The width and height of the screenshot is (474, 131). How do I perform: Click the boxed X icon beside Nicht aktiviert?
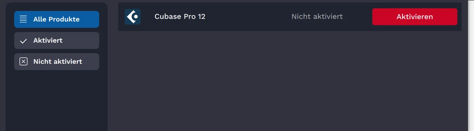[x=23, y=62]
